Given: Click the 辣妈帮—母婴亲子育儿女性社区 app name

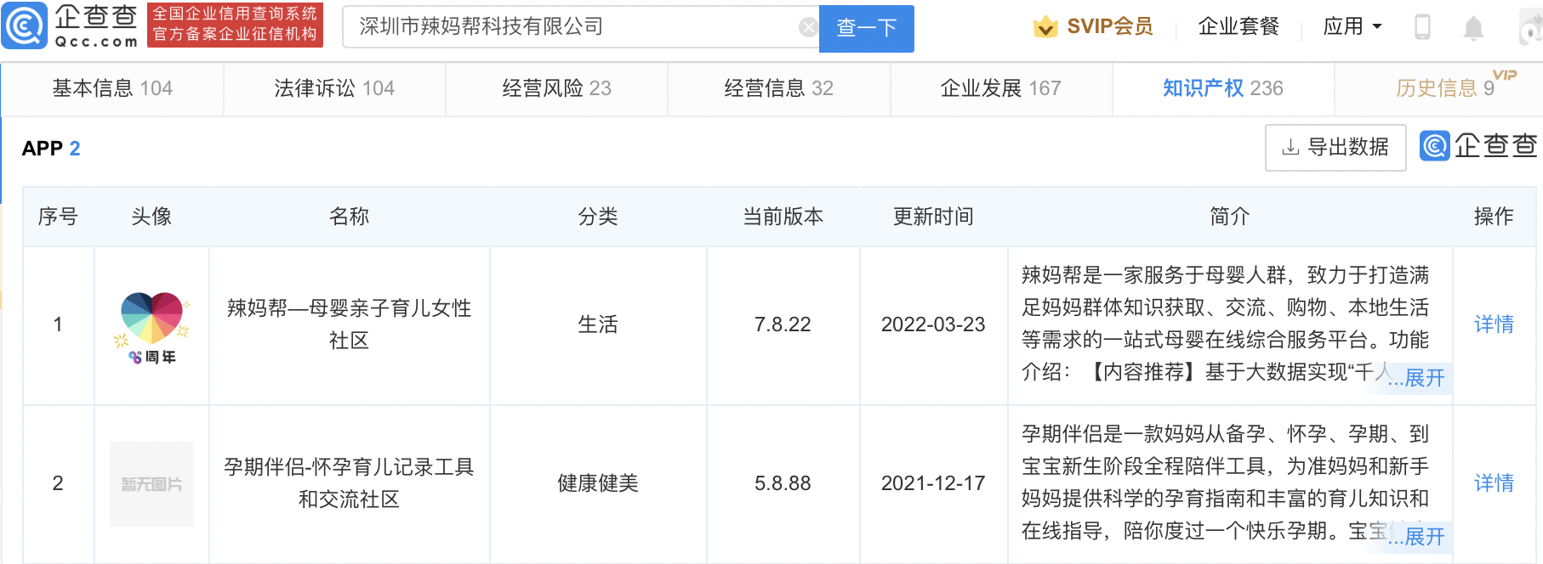Looking at the screenshot, I should [x=350, y=324].
